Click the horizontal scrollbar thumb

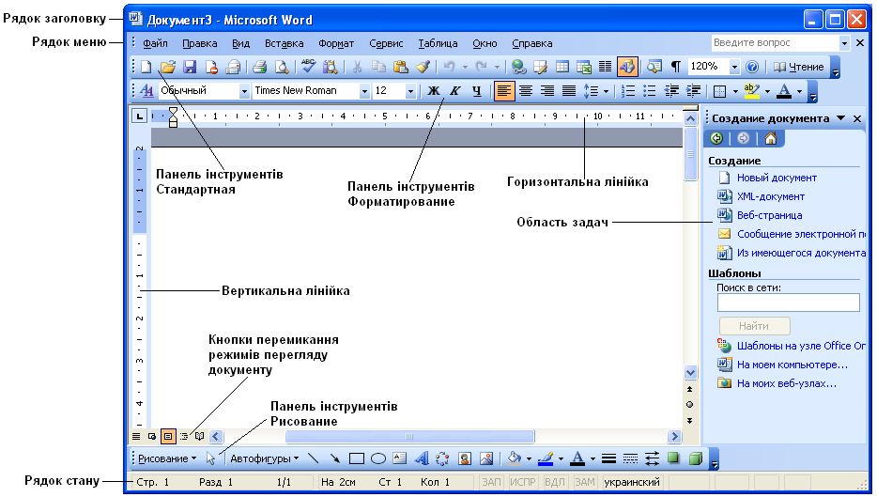(409, 436)
